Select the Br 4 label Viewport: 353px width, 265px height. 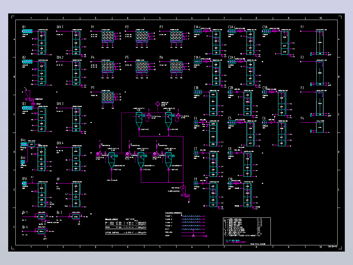coord(25,227)
